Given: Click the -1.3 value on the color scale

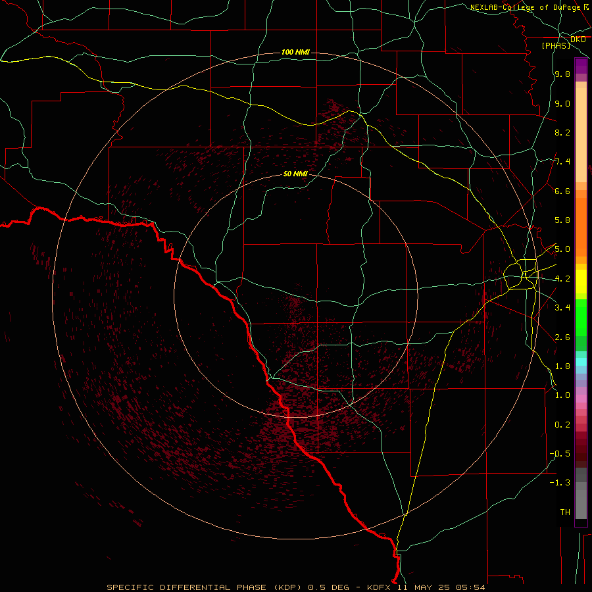Looking at the screenshot, I should click(x=560, y=483).
